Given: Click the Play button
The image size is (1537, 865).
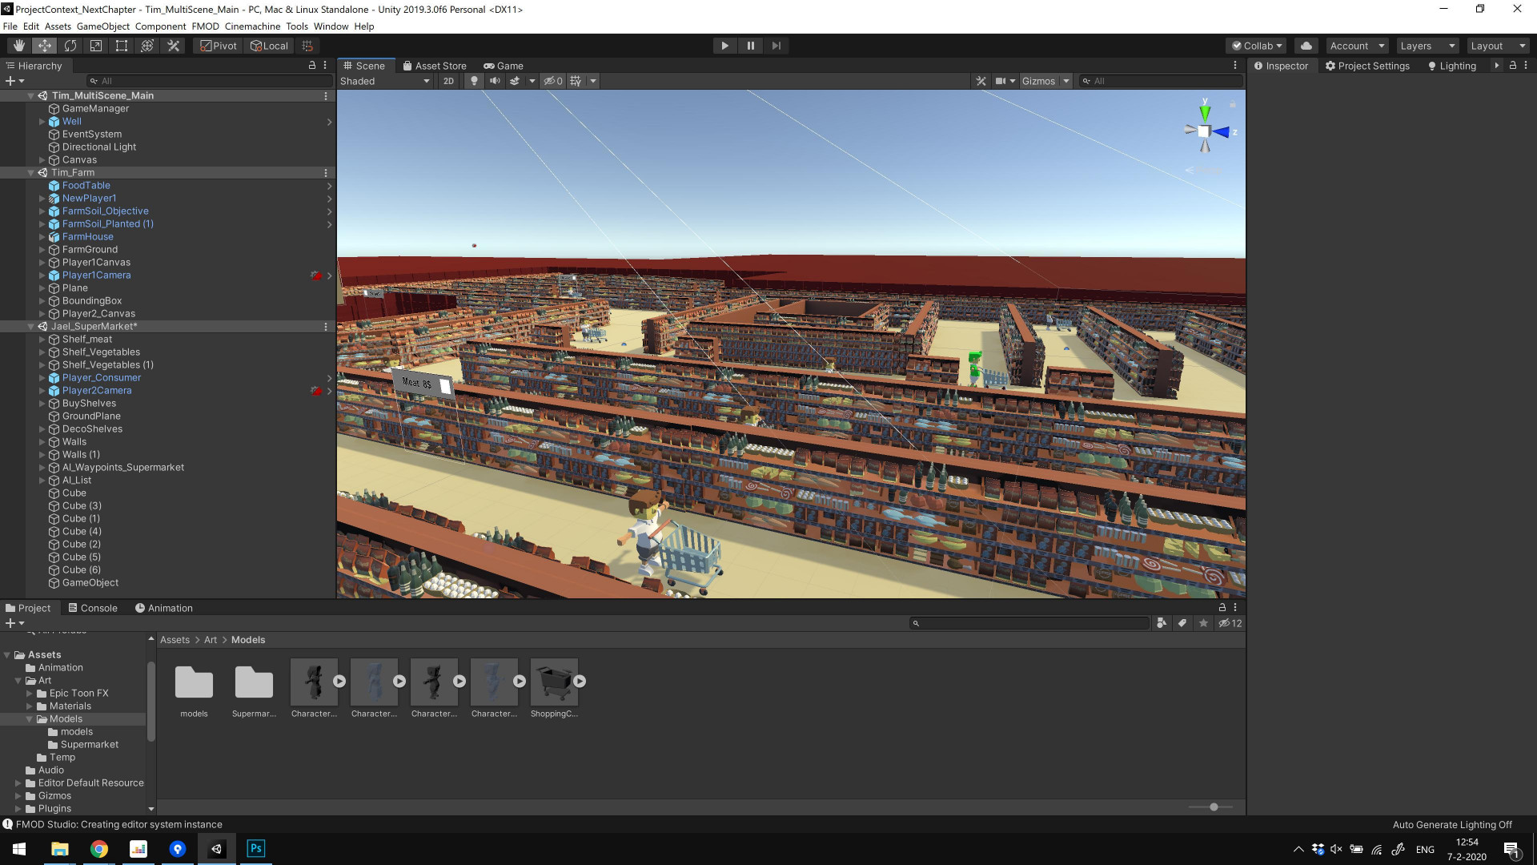Looking at the screenshot, I should pos(724,46).
